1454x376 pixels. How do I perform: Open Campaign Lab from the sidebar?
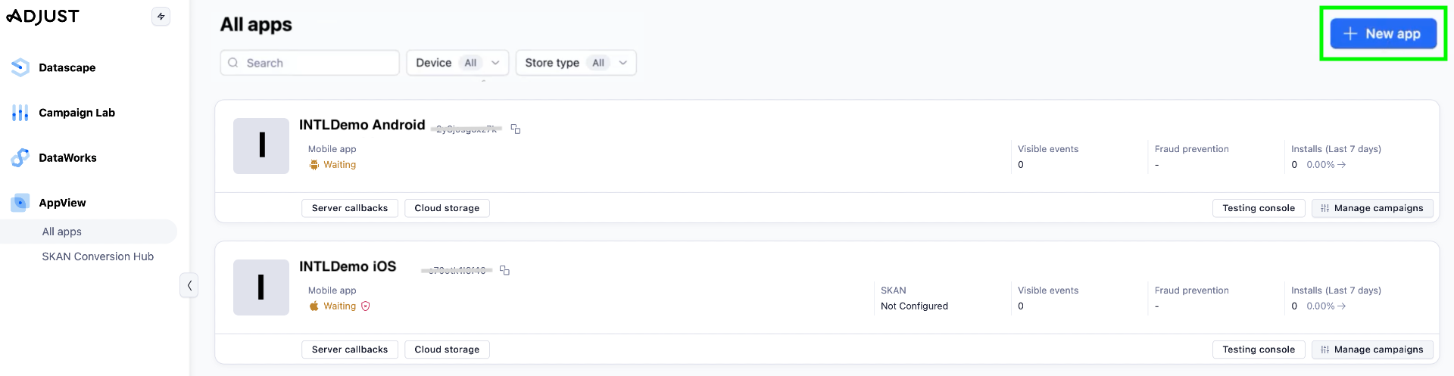click(x=76, y=113)
